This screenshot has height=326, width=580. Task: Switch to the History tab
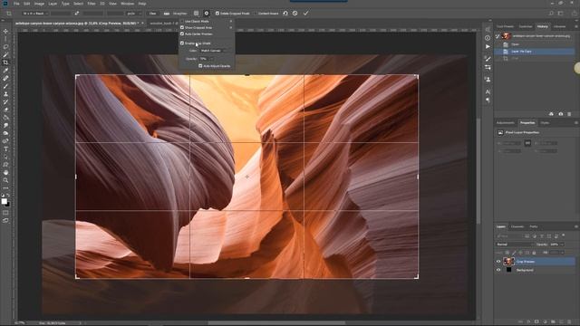[x=543, y=26]
